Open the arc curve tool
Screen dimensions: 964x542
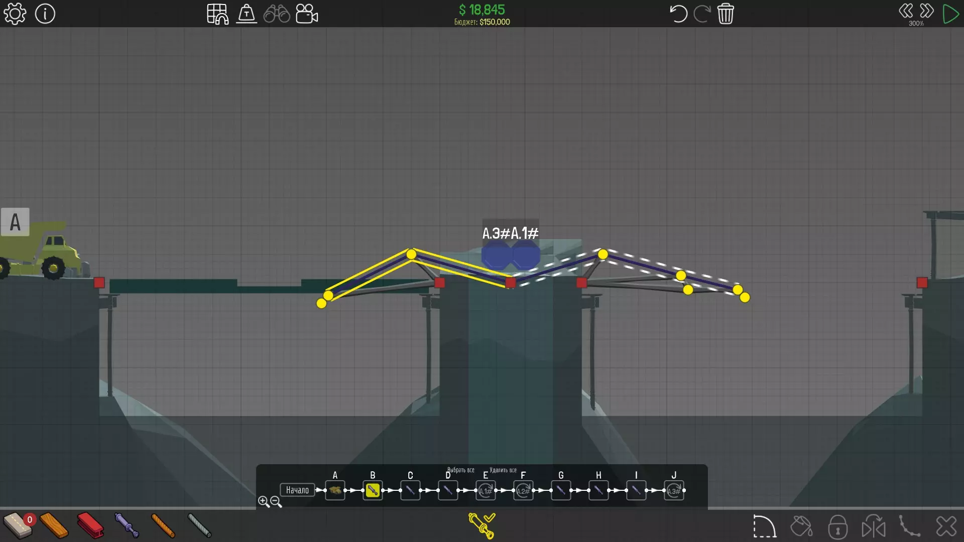click(764, 526)
